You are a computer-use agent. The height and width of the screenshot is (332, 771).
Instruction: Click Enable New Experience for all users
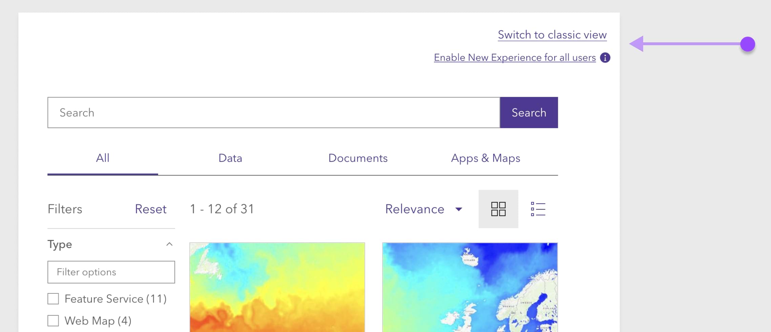pos(515,58)
